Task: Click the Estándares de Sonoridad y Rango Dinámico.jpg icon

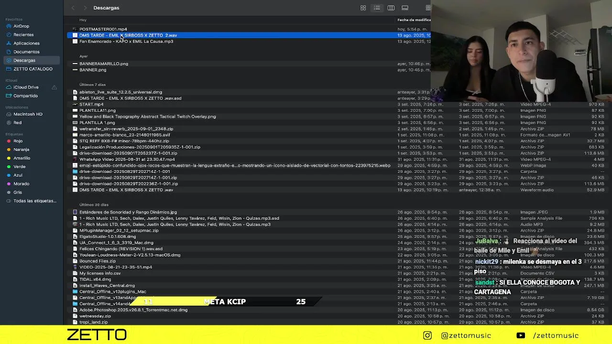Action: pos(75,212)
